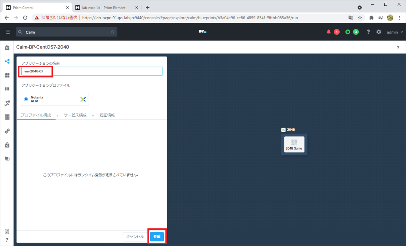
Task: Click the アプリケーションの名前 label
Action: [41, 63]
